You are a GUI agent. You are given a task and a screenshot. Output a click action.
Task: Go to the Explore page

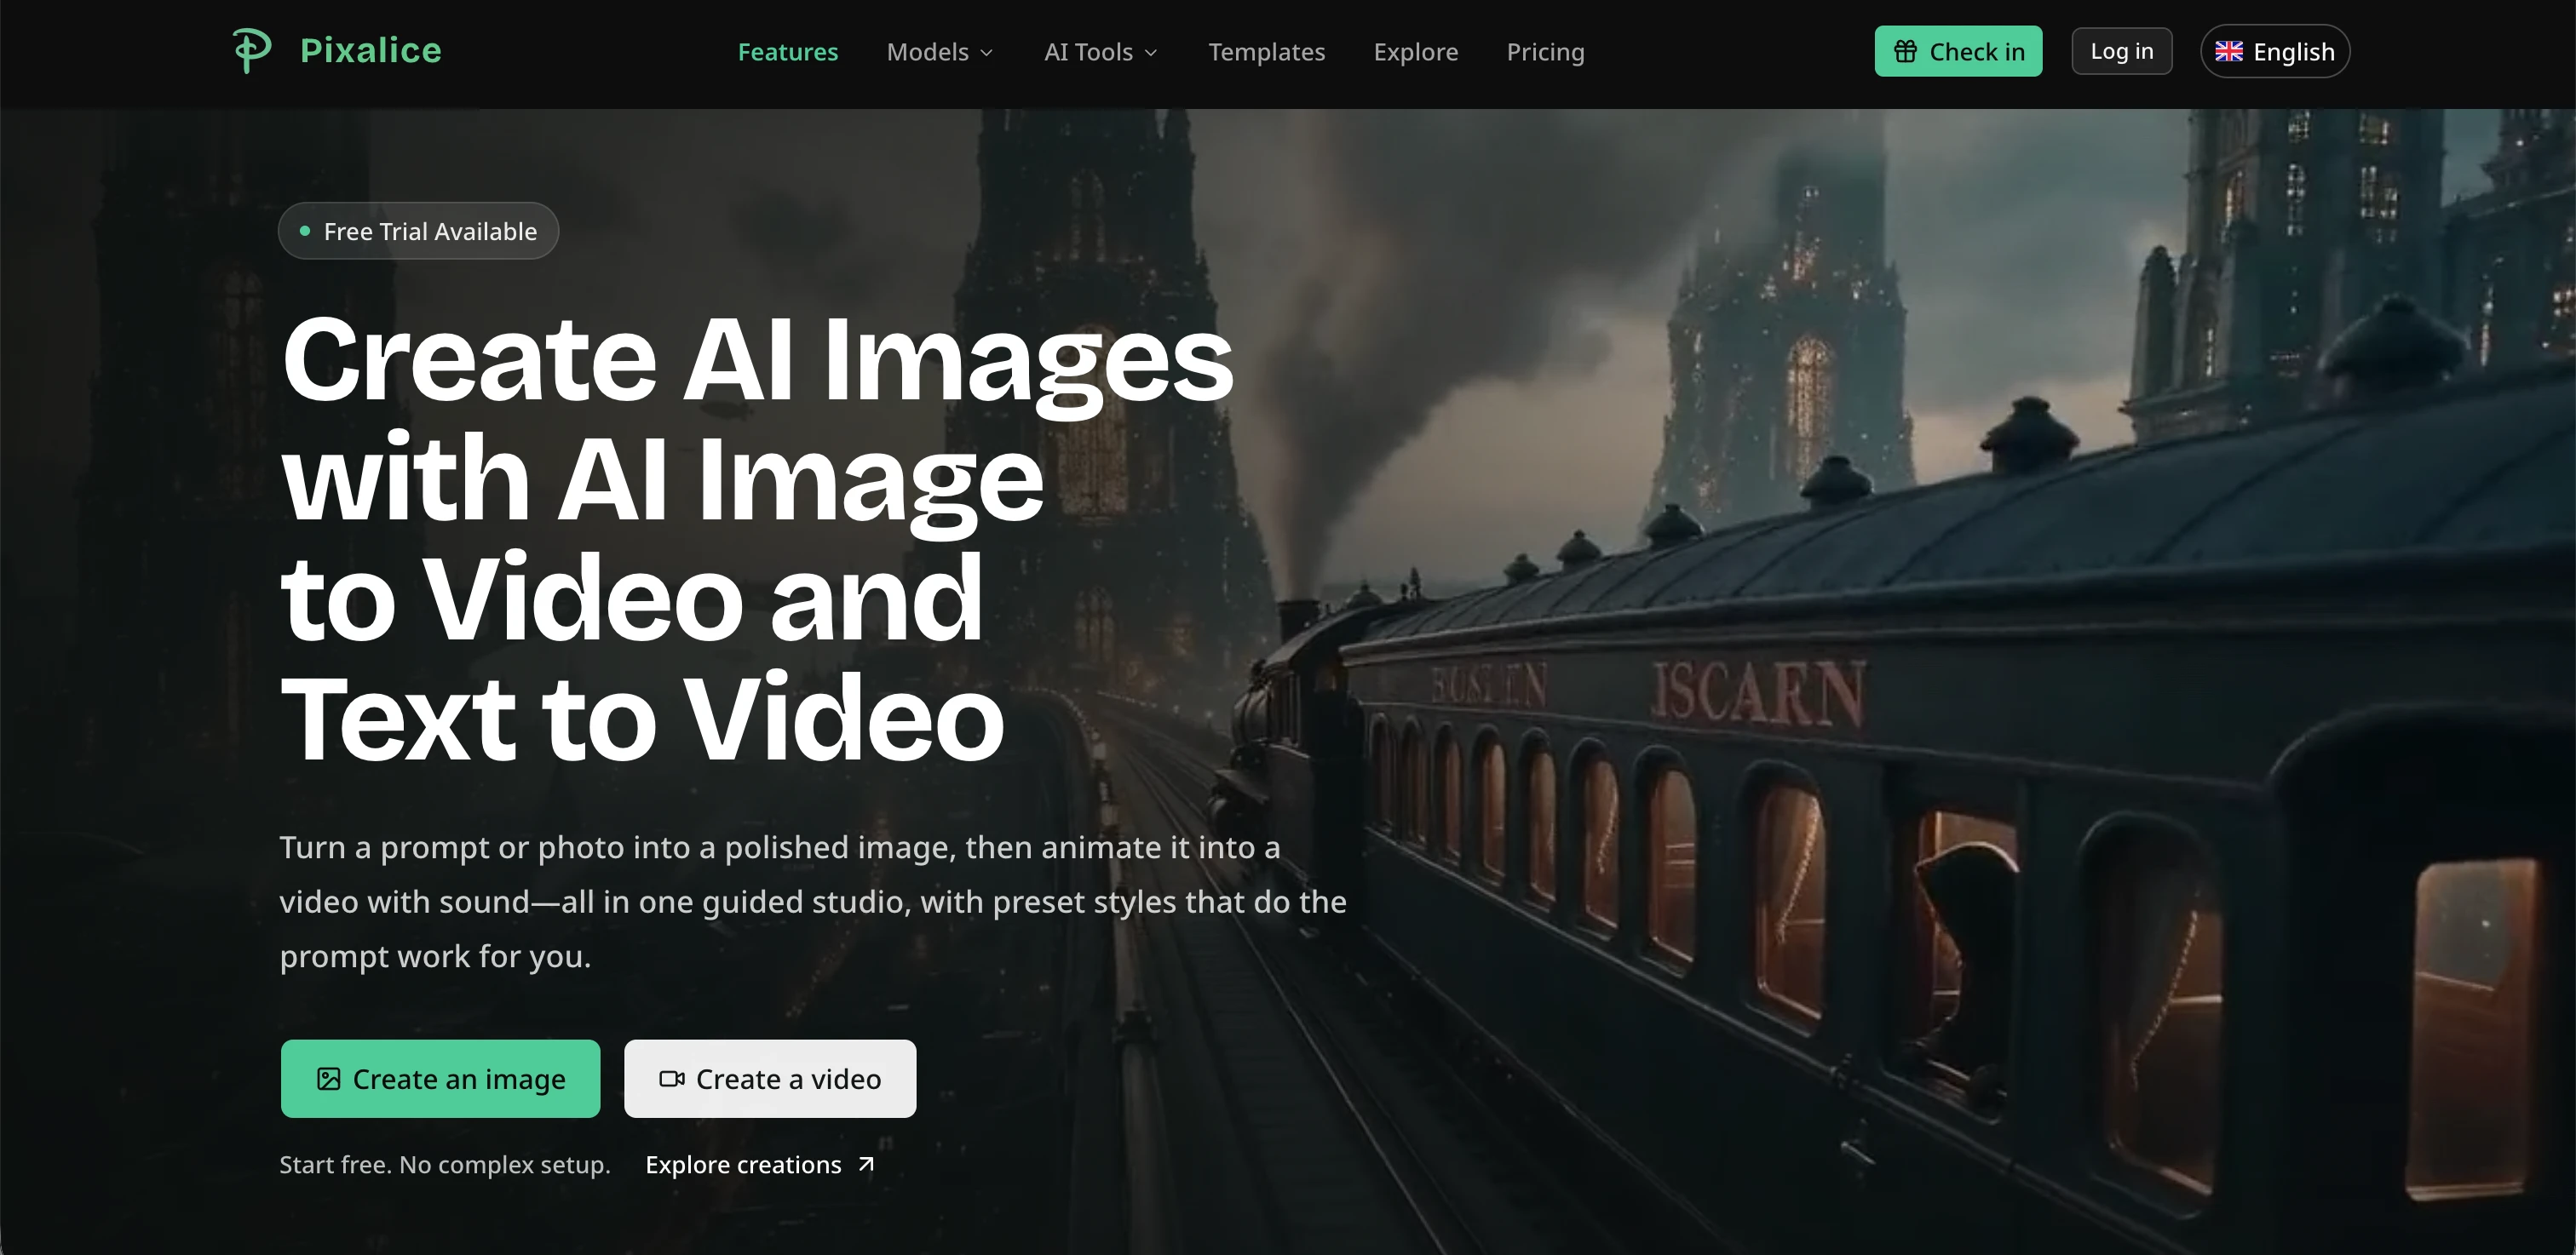point(1416,52)
